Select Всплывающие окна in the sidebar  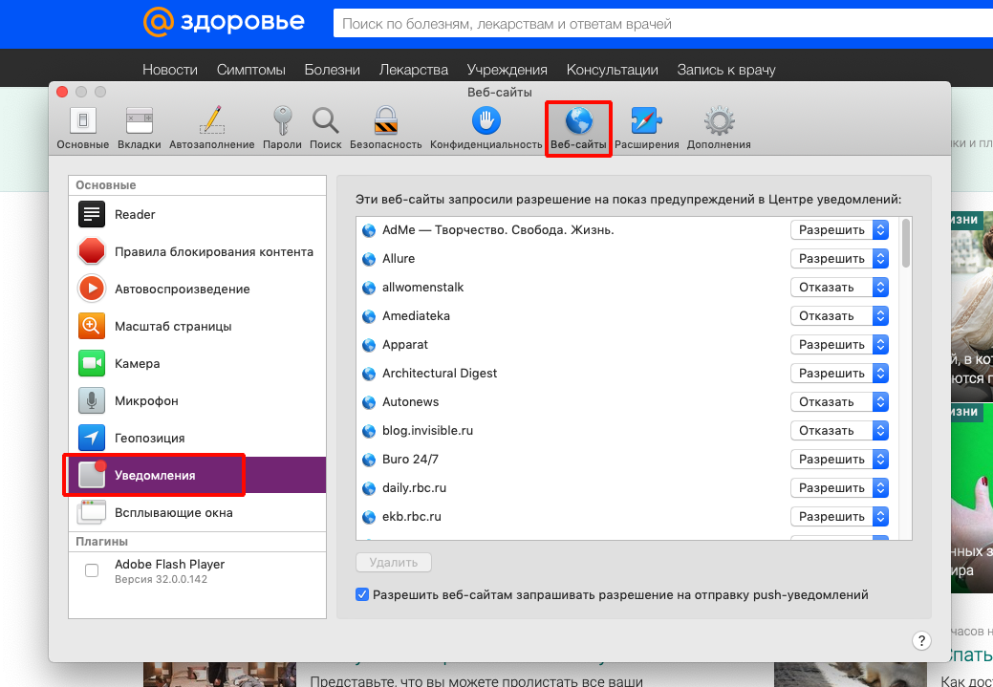[198, 513]
